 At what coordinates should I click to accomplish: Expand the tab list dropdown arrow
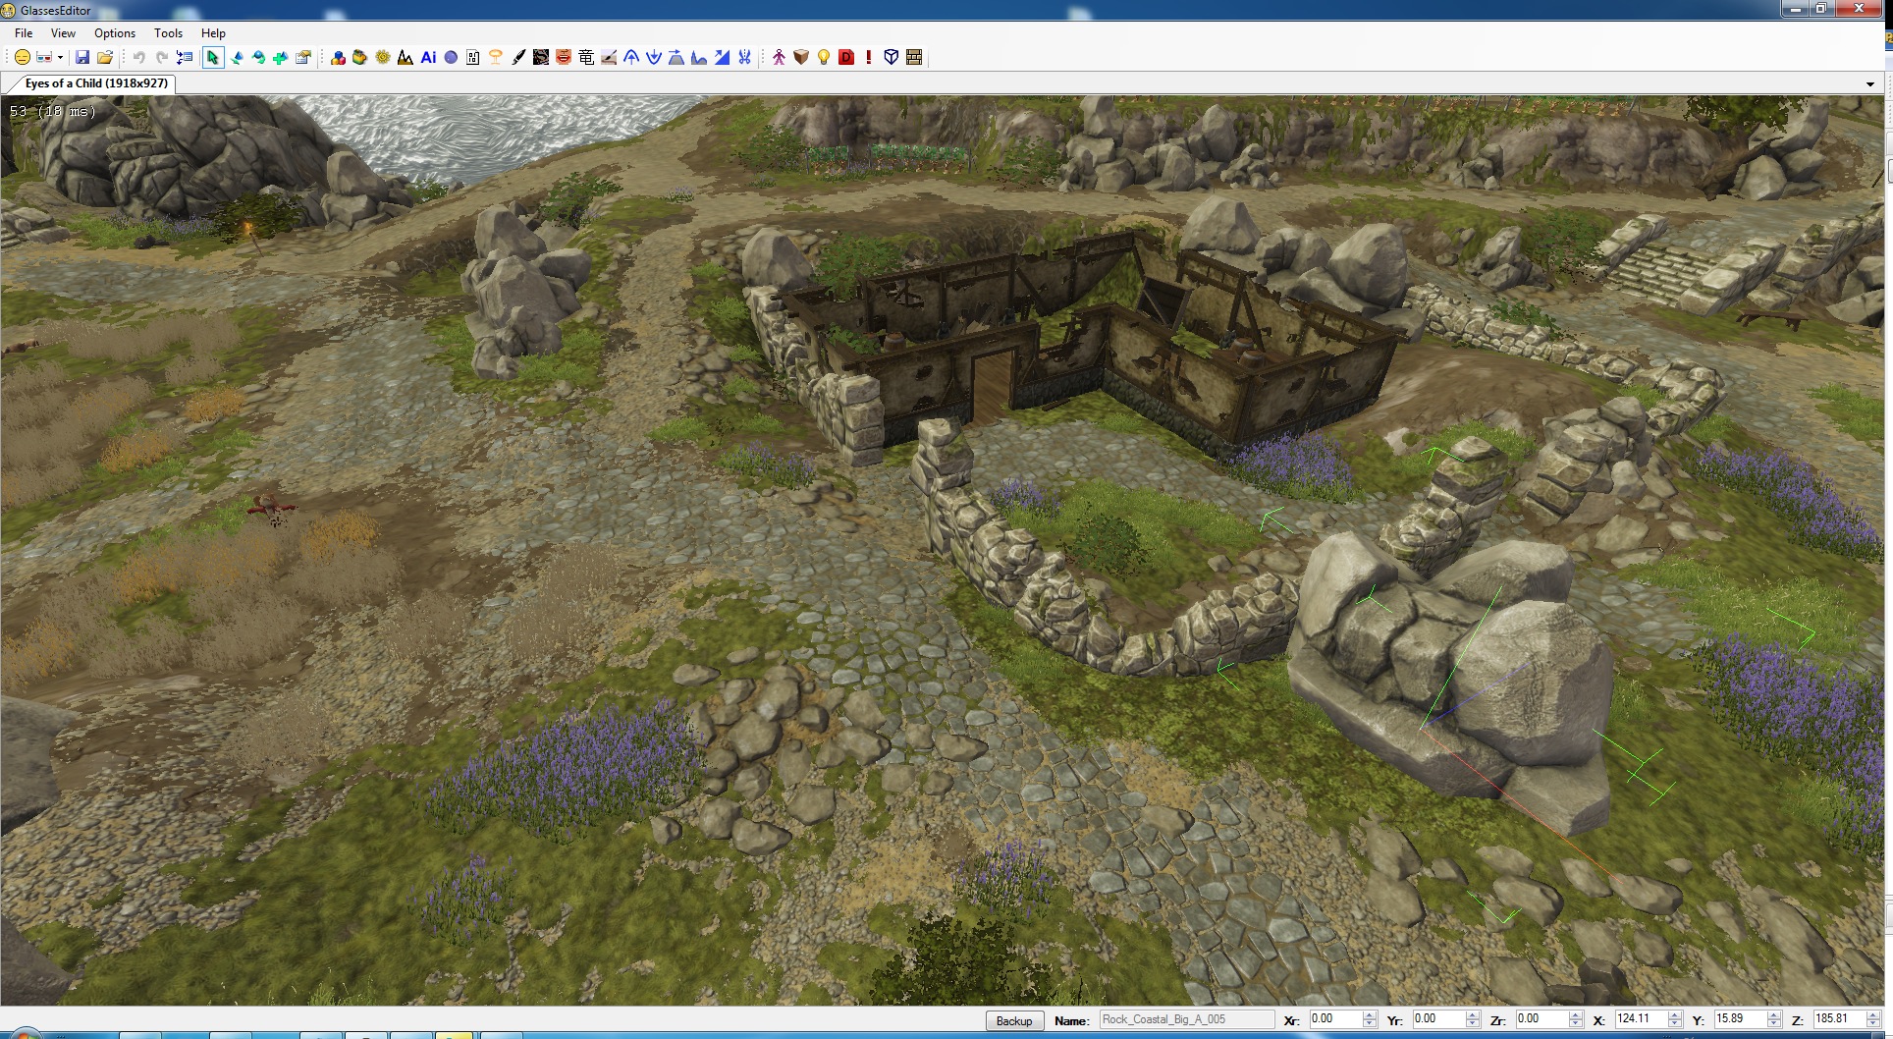(1869, 84)
